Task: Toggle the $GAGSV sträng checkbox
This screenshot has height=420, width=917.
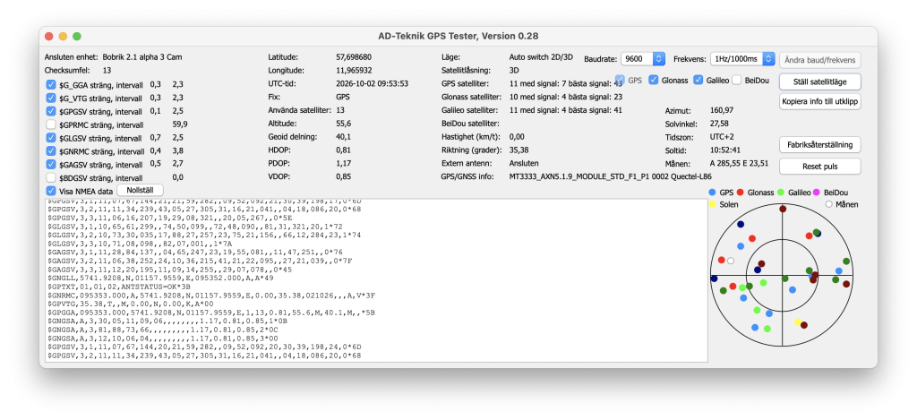Action: coord(51,164)
